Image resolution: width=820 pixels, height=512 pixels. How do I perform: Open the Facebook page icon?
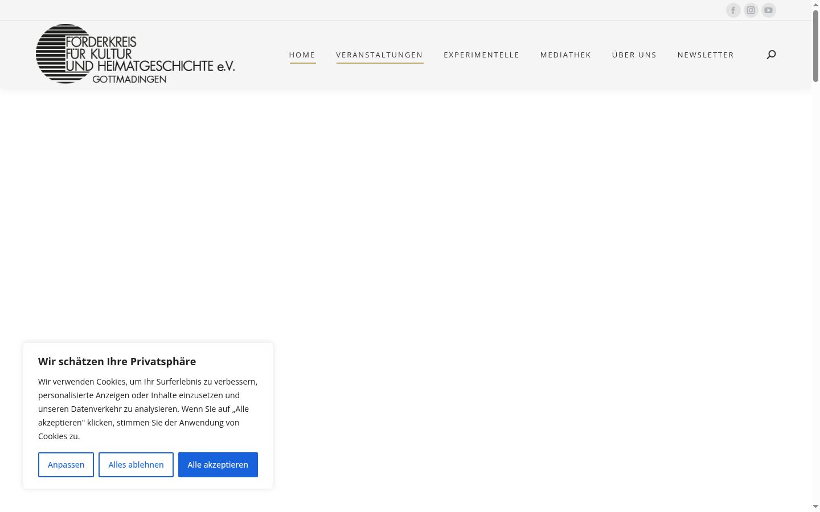[x=733, y=10]
